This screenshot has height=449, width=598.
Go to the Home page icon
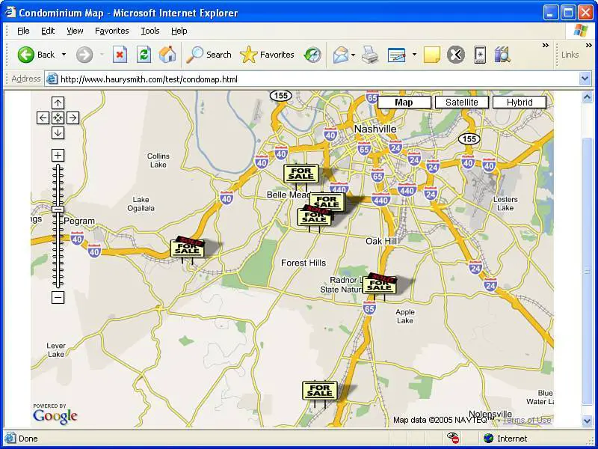167,55
